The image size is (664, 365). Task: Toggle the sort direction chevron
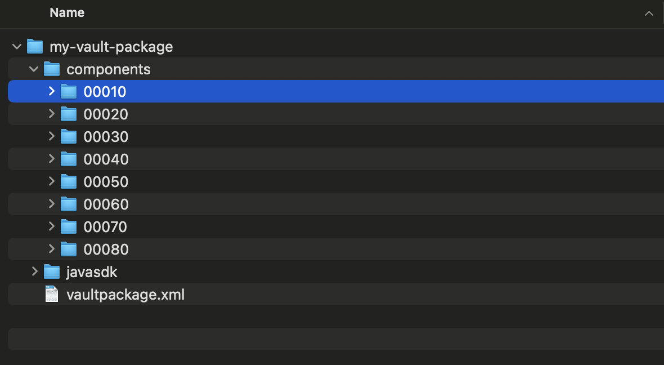(x=649, y=13)
